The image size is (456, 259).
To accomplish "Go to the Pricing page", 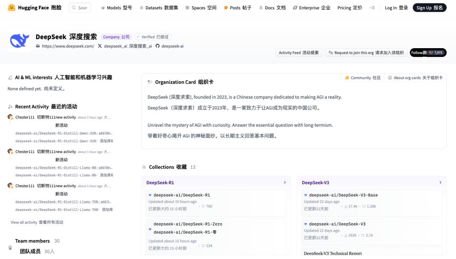I will click(x=350, y=8).
